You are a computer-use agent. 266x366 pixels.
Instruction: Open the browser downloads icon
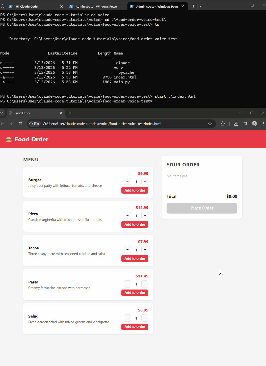tap(236, 124)
